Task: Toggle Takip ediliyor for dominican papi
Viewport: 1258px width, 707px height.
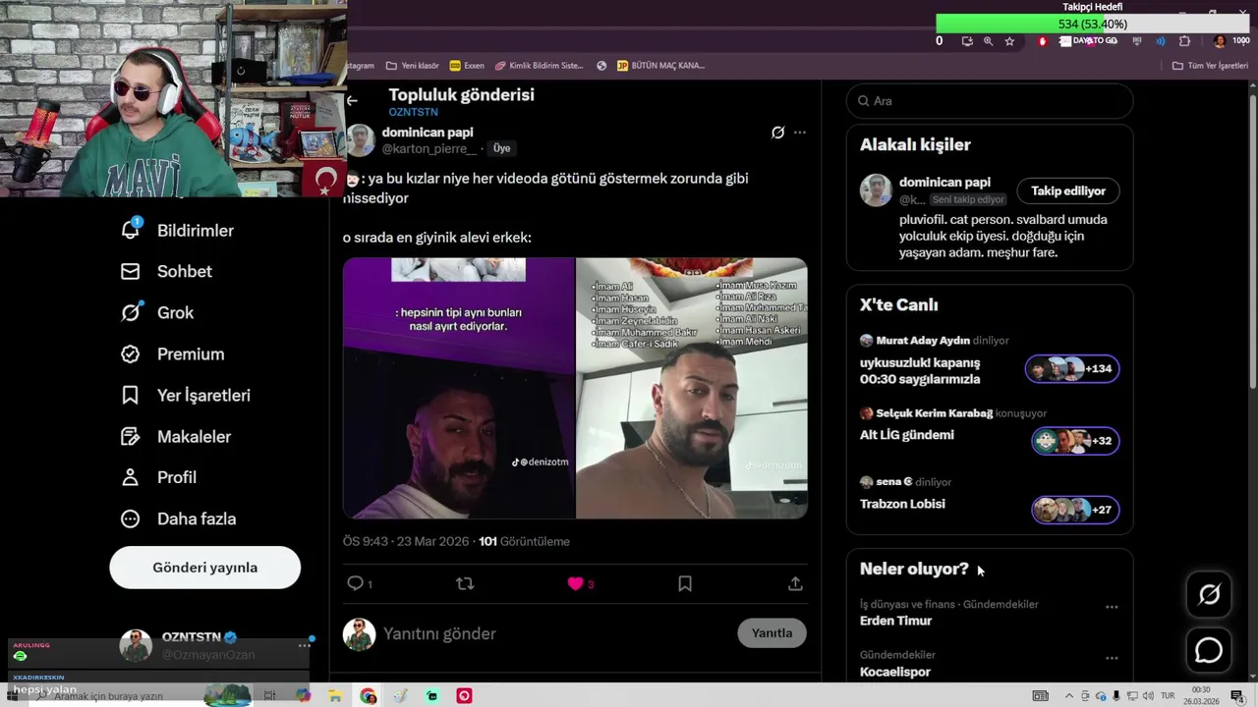Action: [x=1068, y=190]
